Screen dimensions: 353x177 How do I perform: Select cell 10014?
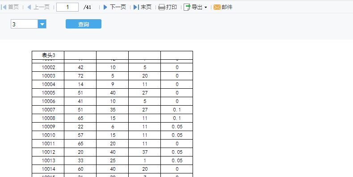48,169
